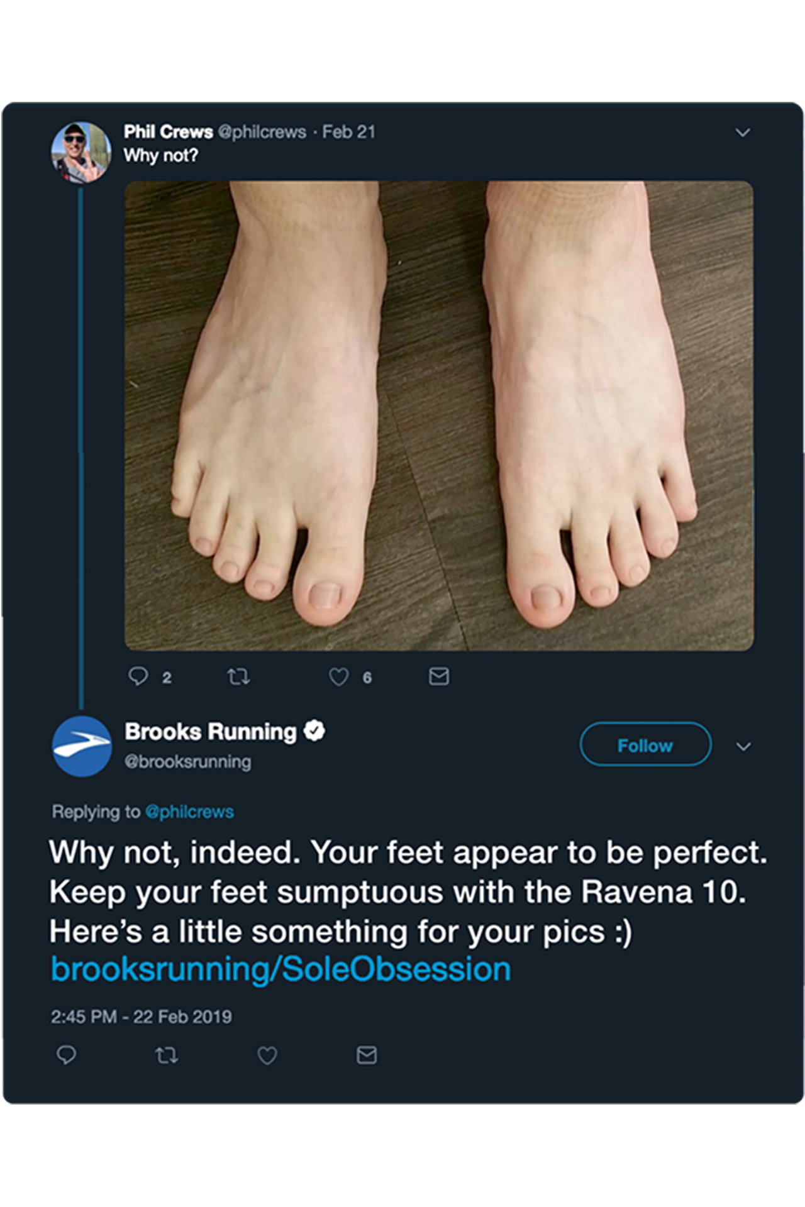Open the Brooks Running logo avatar
This screenshot has width=805, height=1207.
(x=82, y=746)
